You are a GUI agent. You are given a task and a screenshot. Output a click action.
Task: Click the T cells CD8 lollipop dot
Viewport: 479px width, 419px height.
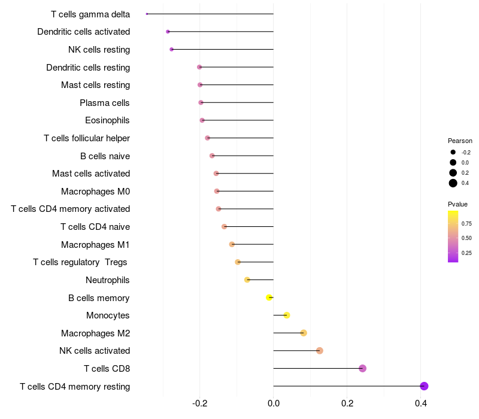[x=362, y=368]
